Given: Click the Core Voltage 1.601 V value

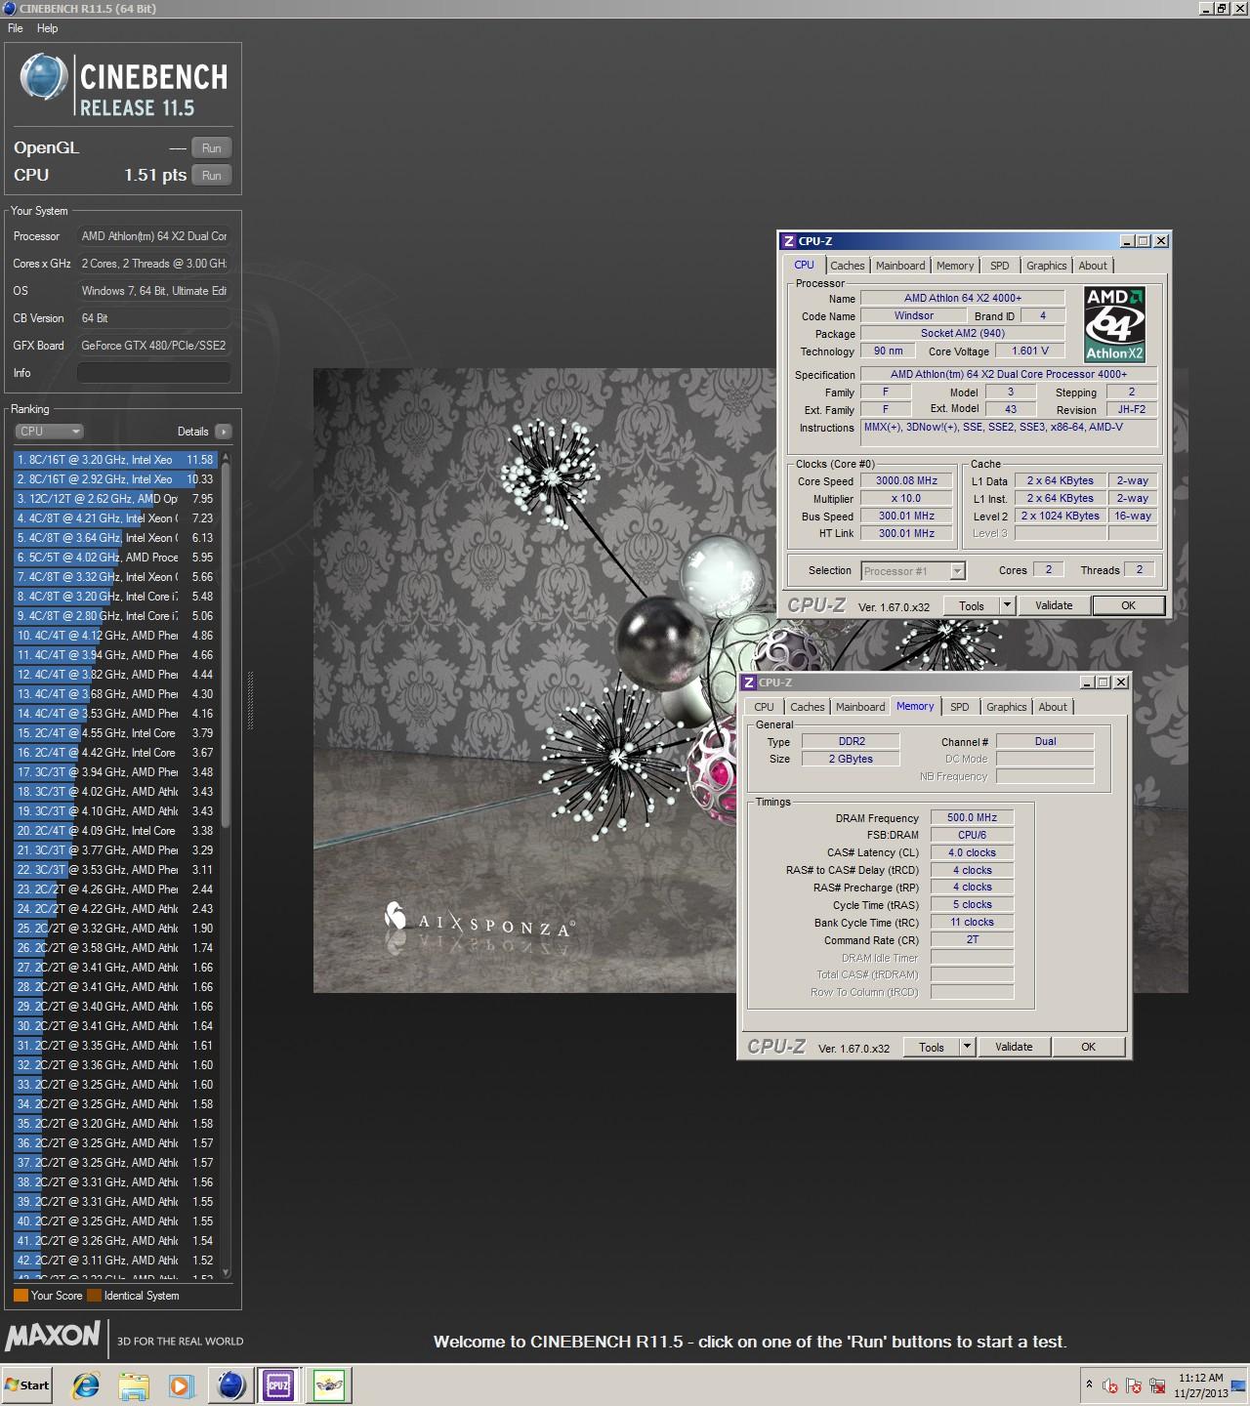Looking at the screenshot, I should (1030, 351).
